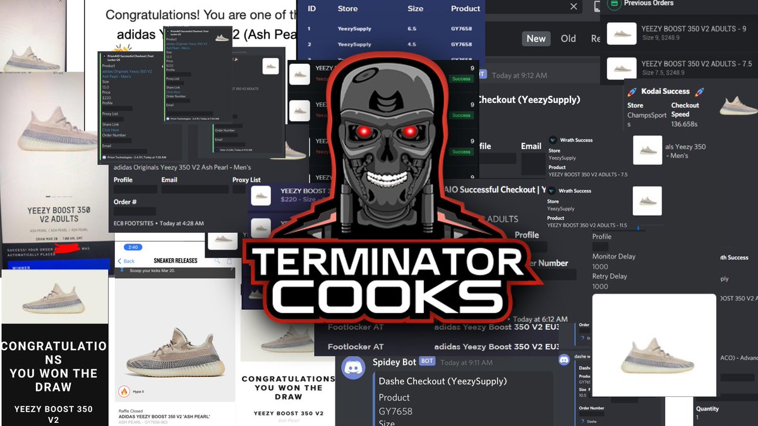Select the New tab
Image resolution: width=758 pixels, height=426 pixels.
click(x=536, y=38)
